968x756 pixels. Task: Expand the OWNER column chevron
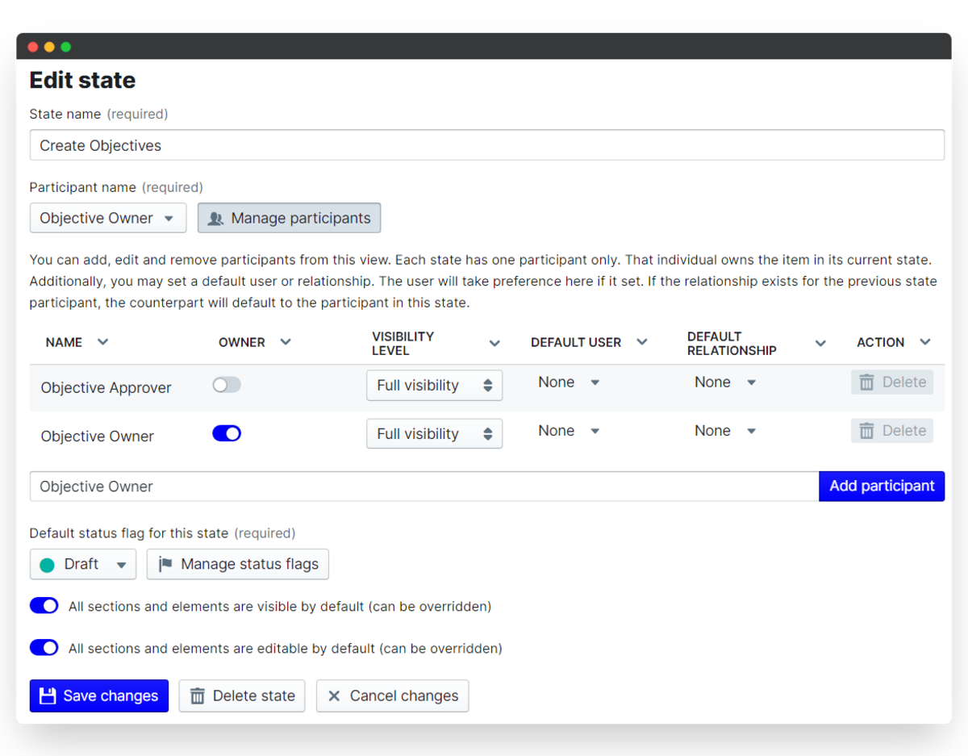click(x=286, y=342)
